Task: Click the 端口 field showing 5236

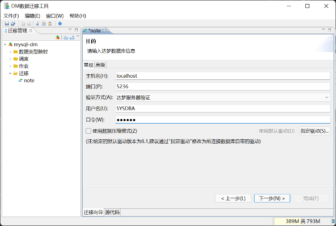Action: pyautogui.click(x=223, y=87)
